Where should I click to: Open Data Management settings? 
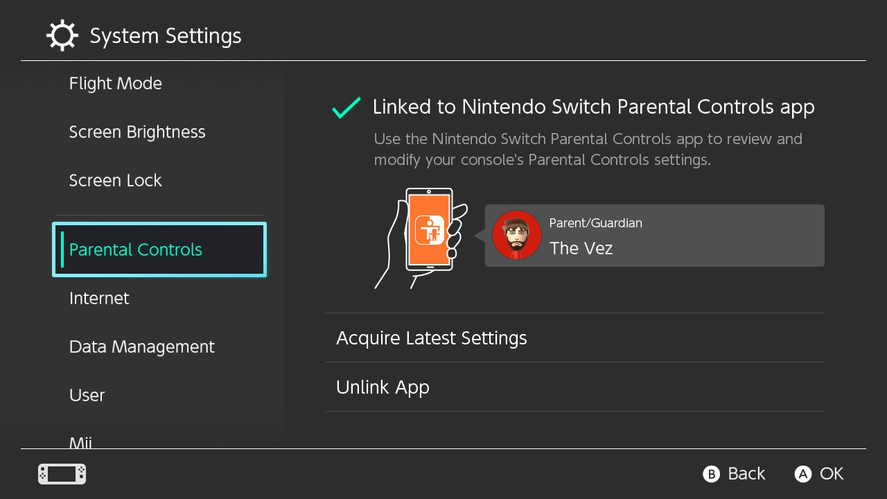pos(142,347)
